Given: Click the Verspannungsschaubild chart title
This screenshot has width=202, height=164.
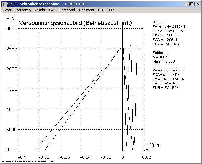Looking at the screenshot, I should coord(75,23).
